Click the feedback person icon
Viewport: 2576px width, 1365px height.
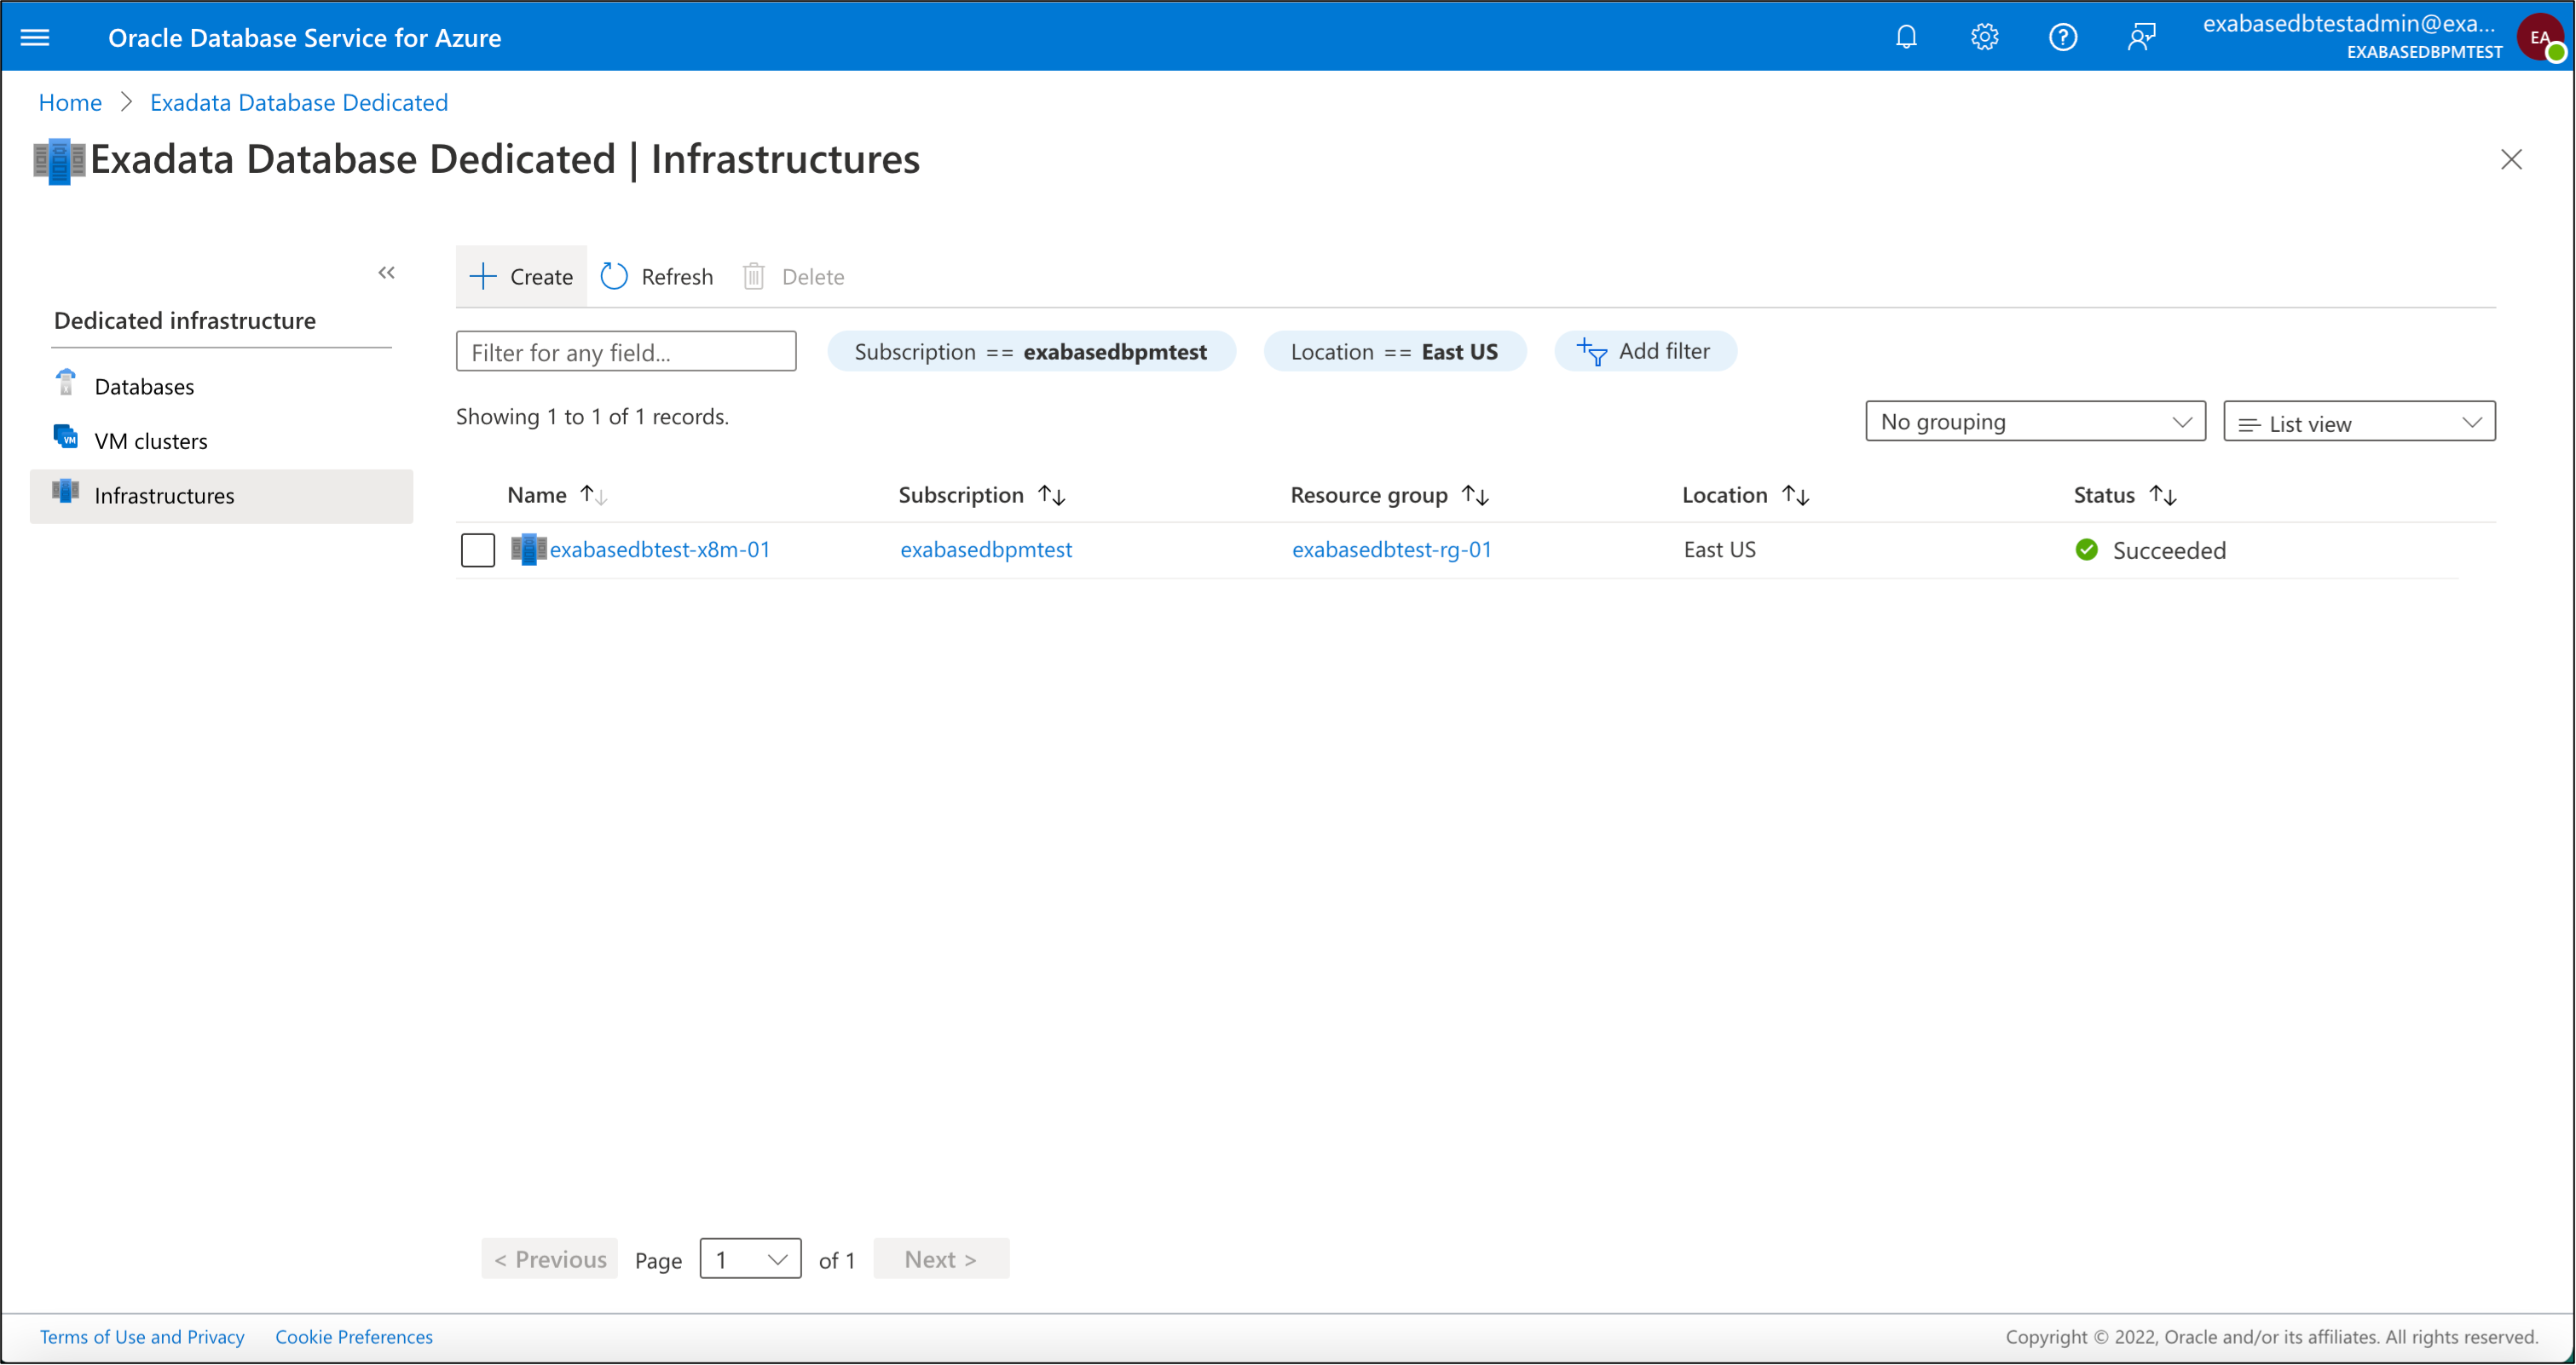click(x=2141, y=38)
